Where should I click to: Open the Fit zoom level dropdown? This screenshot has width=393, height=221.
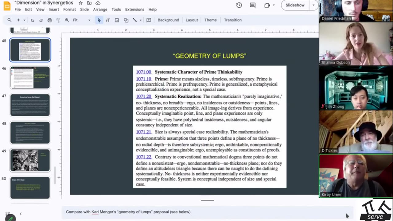82,20
